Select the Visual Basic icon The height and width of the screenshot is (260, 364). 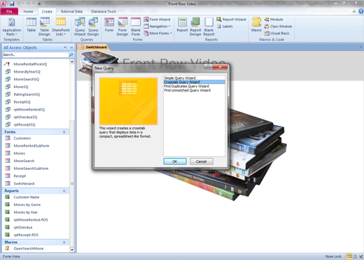point(276,34)
